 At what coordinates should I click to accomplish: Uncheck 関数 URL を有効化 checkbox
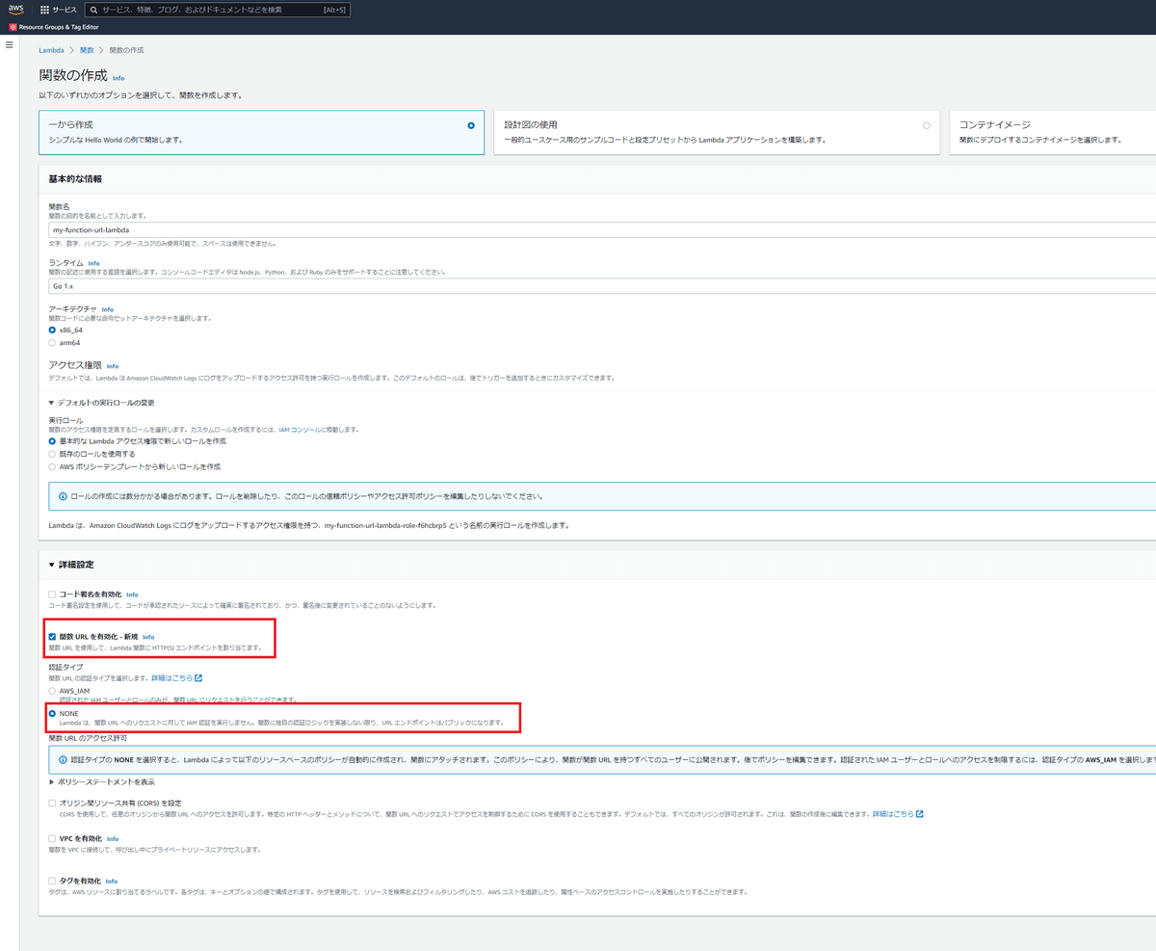click(x=52, y=637)
